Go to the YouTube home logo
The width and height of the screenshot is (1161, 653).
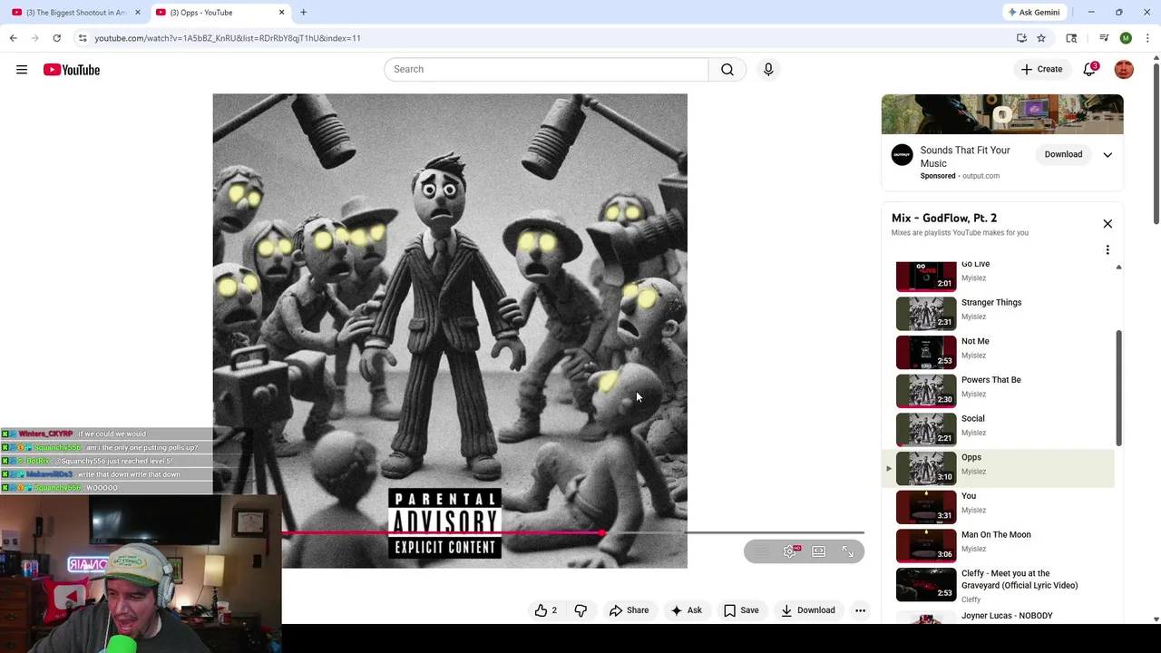[x=72, y=70]
